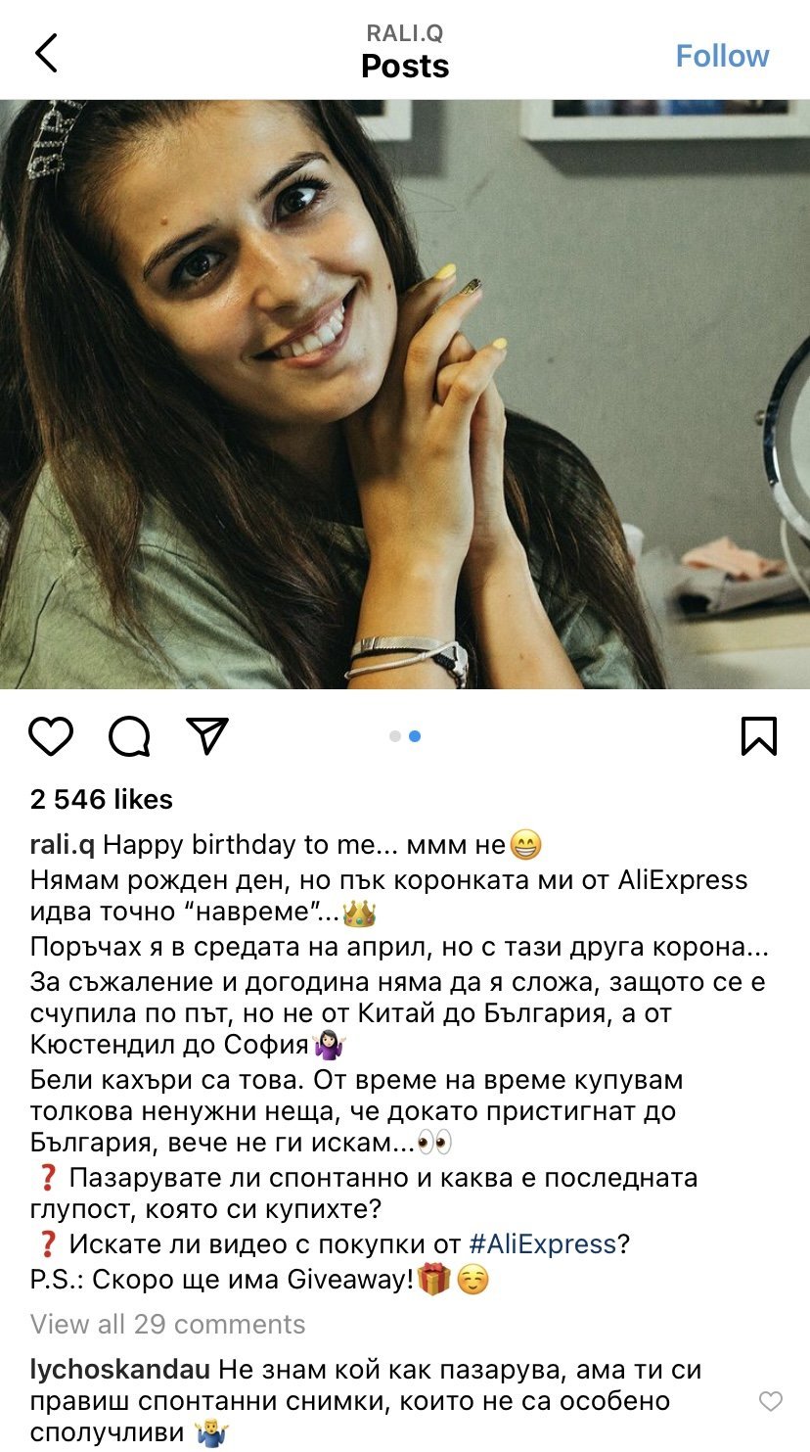Save post using bookmark icon

[x=758, y=736]
